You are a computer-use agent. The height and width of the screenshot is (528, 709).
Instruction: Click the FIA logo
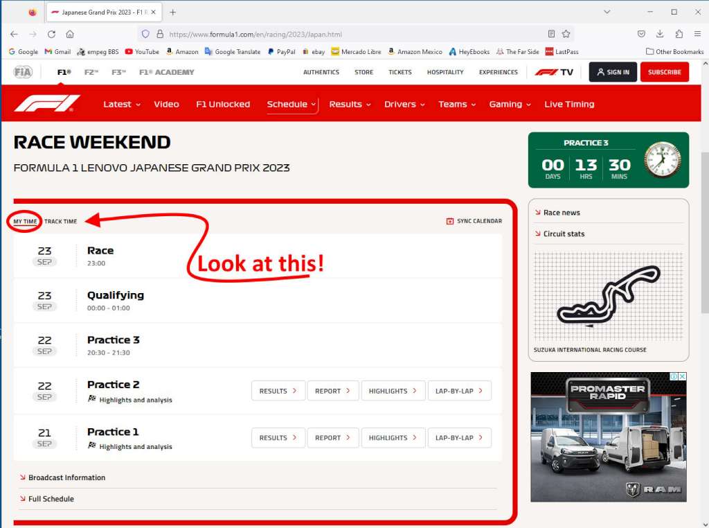click(23, 72)
